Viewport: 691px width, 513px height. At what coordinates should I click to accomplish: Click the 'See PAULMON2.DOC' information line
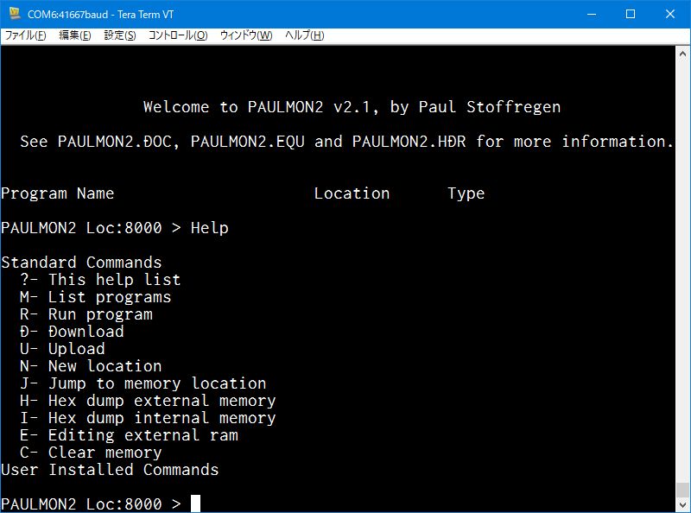click(x=346, y=142)
